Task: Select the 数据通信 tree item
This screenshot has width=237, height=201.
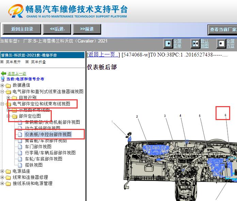Action: 21,85
